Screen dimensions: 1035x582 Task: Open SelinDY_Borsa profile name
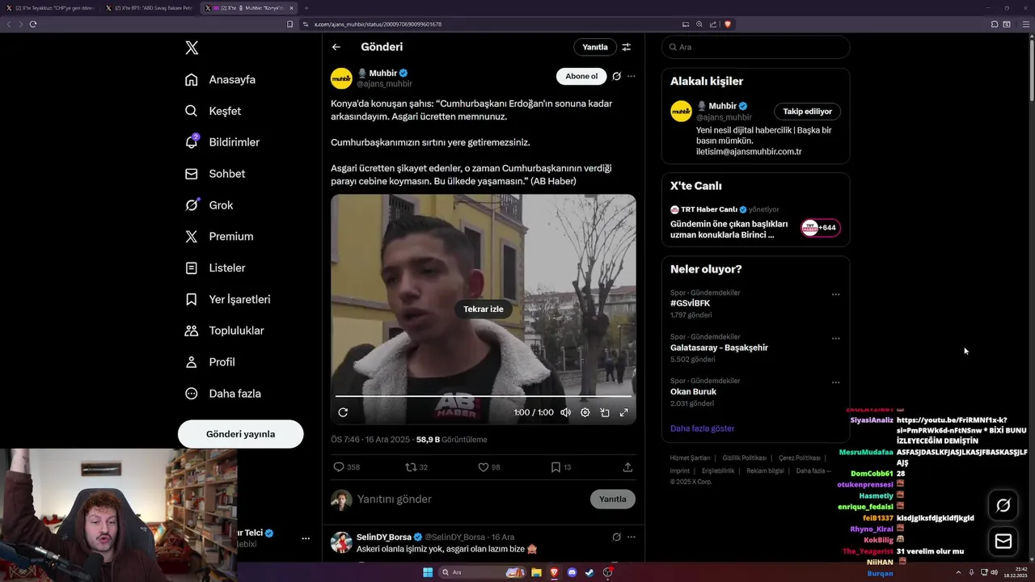384,537
